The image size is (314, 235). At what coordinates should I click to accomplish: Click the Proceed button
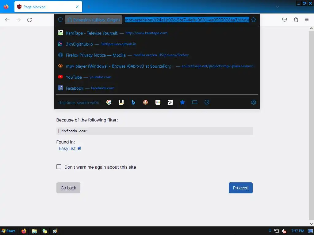point(240,188)
